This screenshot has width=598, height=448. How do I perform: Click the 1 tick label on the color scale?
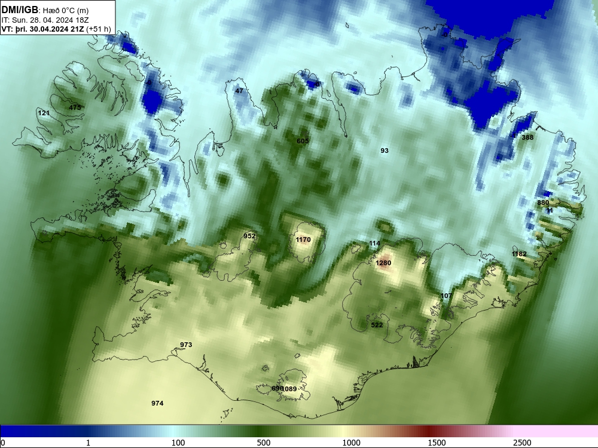click(88, 443)
